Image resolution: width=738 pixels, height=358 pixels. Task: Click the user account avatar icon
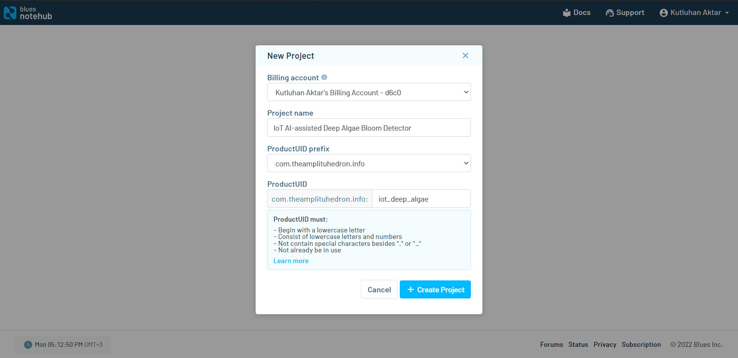(x=663, y=13)
